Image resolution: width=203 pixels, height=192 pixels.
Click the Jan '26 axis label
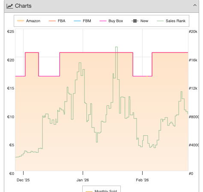point(83,180)
